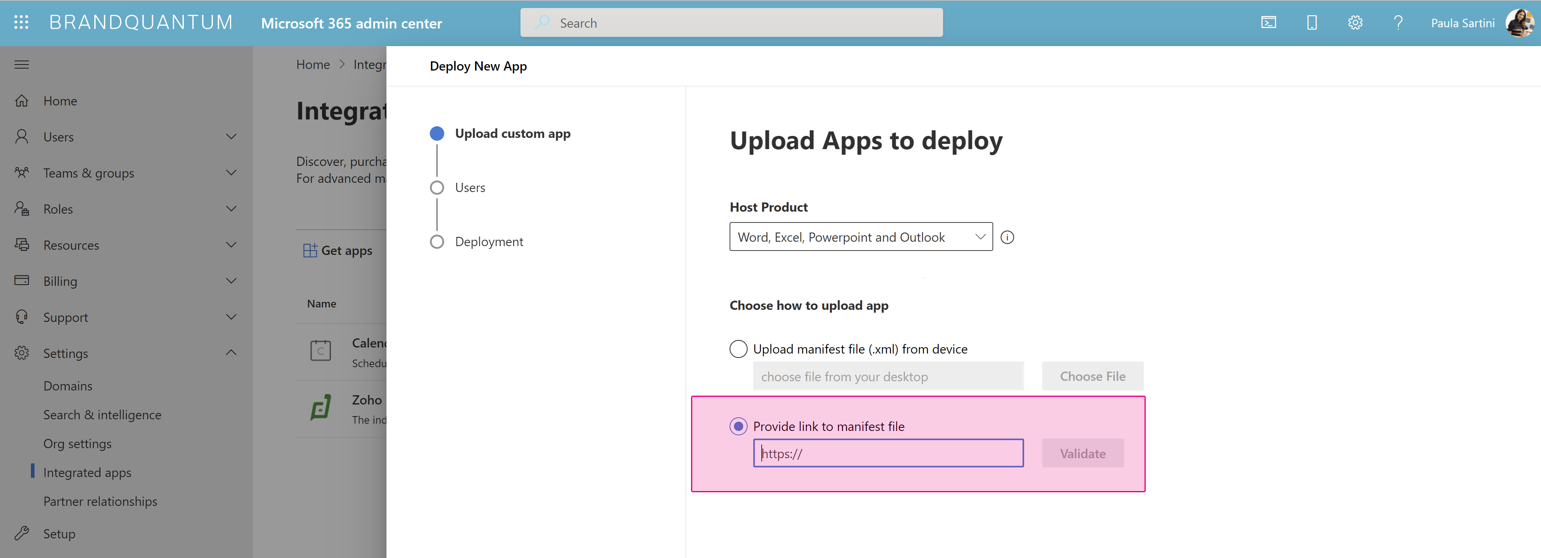Open Setup in the sidebar

(x=59, y=534)
